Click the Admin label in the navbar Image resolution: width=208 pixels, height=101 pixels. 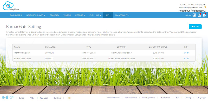188,15
